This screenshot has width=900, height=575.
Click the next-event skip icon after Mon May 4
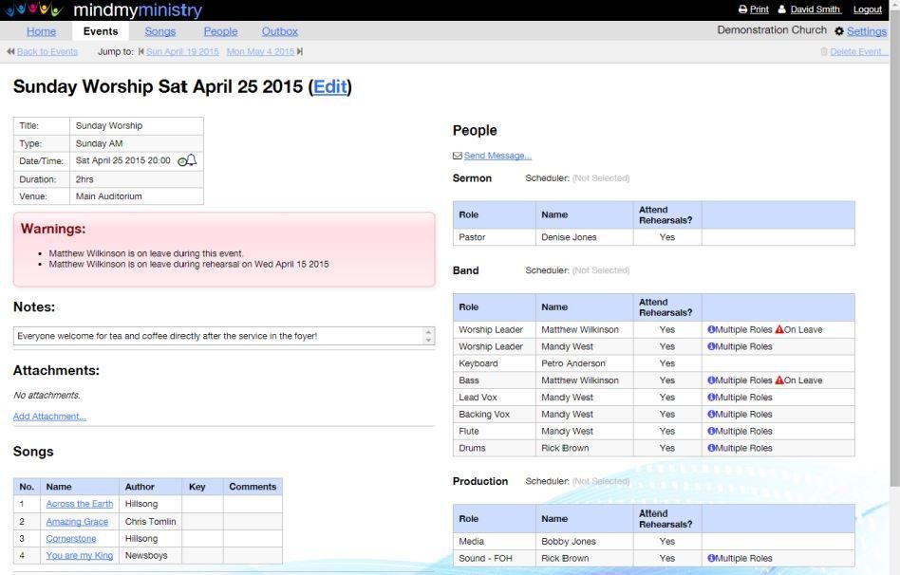pyautogui.click(x=300, y=51)
